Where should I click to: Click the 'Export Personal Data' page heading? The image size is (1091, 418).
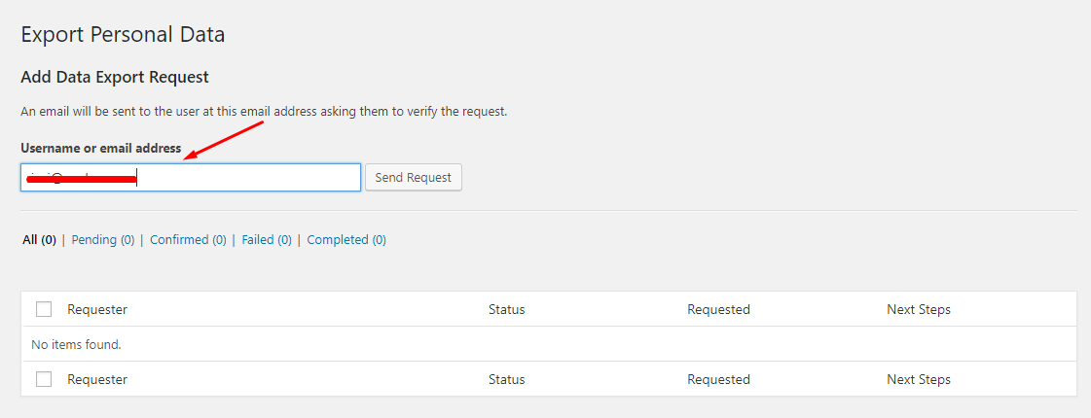click(123, 35)
